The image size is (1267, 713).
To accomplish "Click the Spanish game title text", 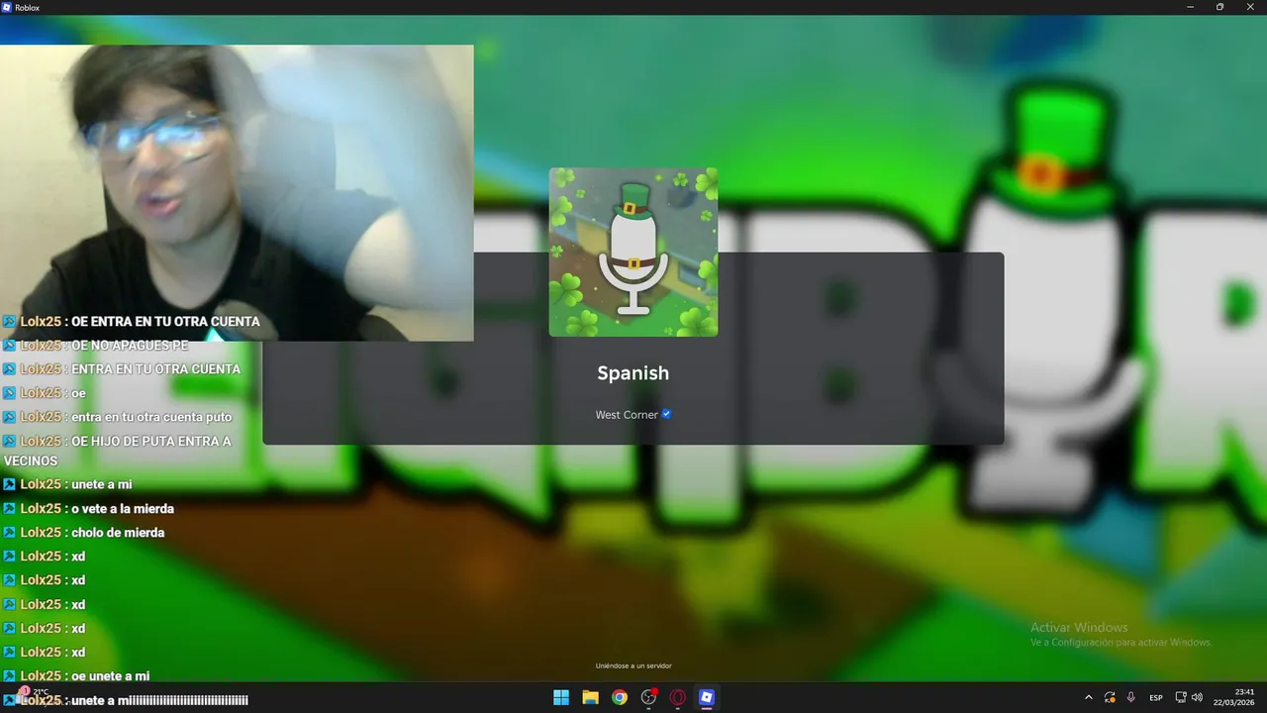I will pos(633,373).
